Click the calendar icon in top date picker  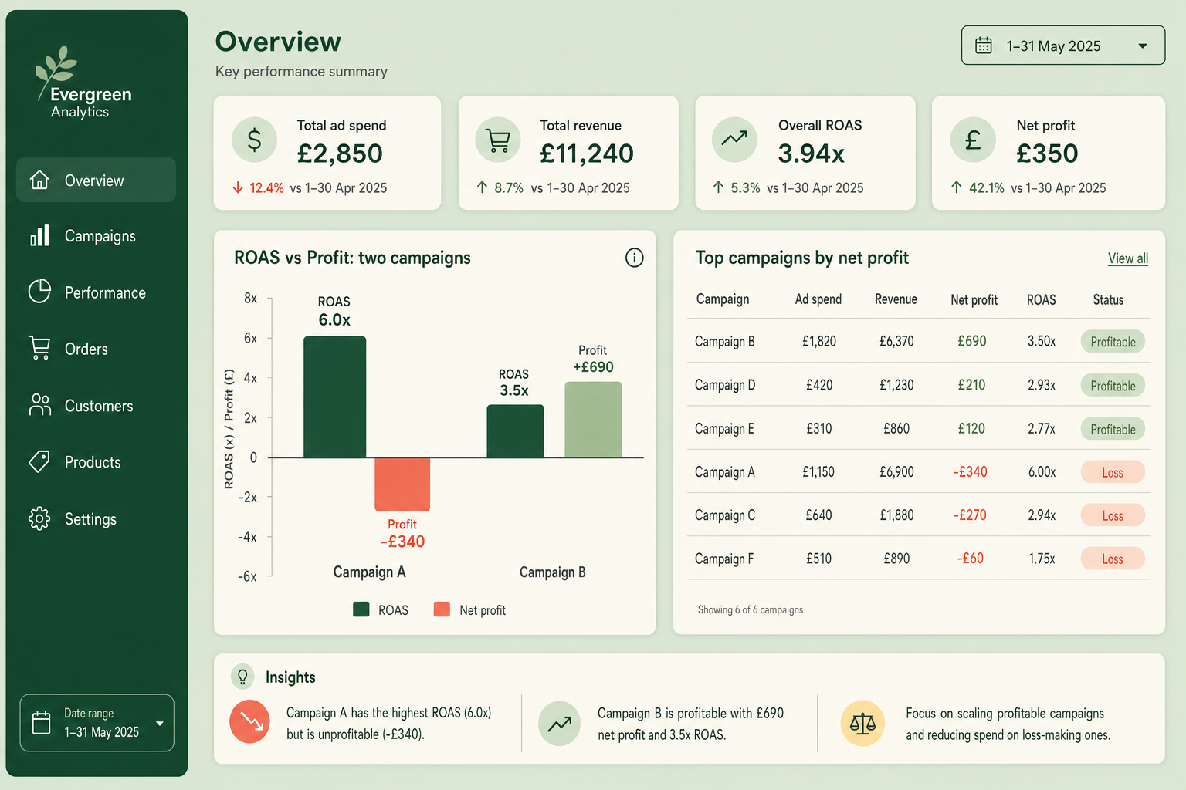983,46
